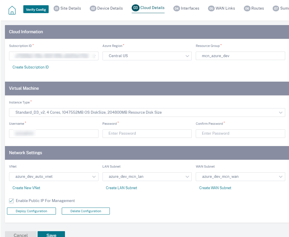Open the Site Details step
Viewport: 289px width, 237px height.
67,8
